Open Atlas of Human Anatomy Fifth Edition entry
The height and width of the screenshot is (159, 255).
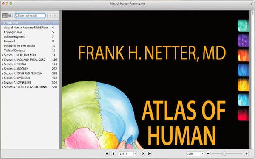point(26,28)
